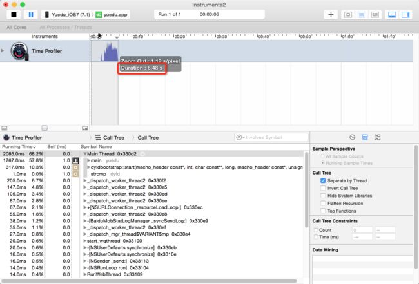
Task: Click the library icon beside dyldbootstrap::start
Action: (75, 167)
